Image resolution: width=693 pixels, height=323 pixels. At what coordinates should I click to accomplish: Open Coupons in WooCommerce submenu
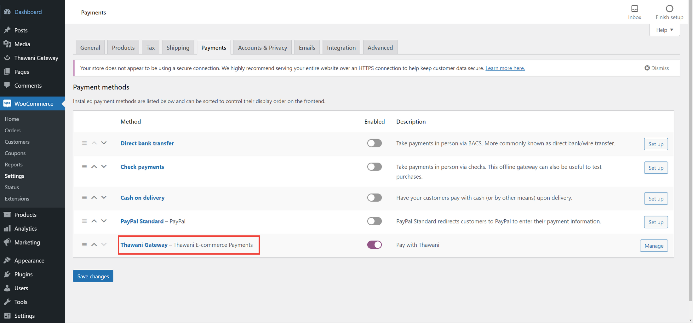coord(15,153)
